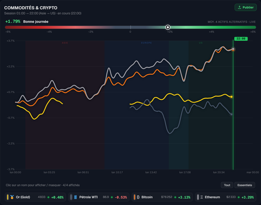Click the EUROPE session zone label
261x205 pixels.
tap(146, 43)
